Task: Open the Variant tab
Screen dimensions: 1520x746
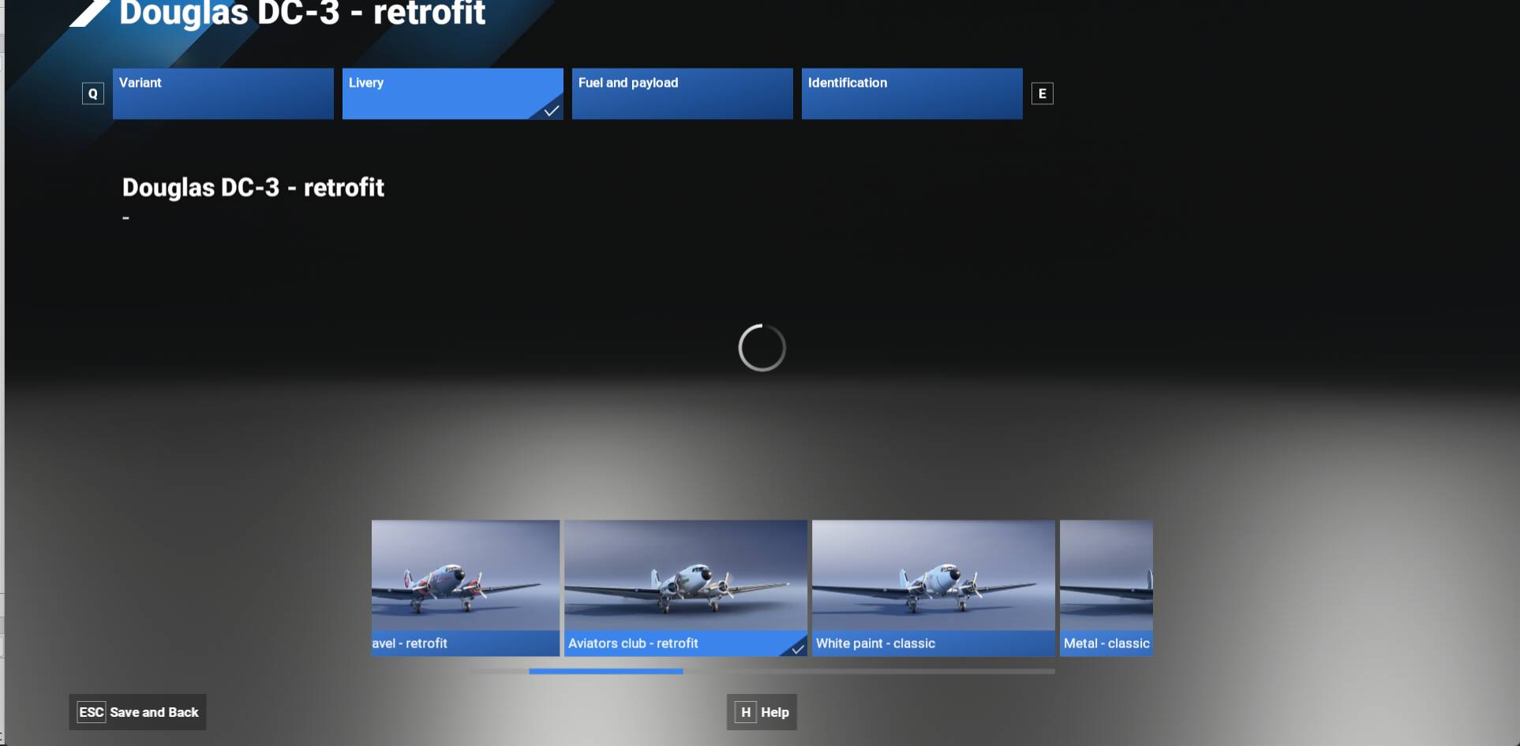Action: [x=223, y=94]
